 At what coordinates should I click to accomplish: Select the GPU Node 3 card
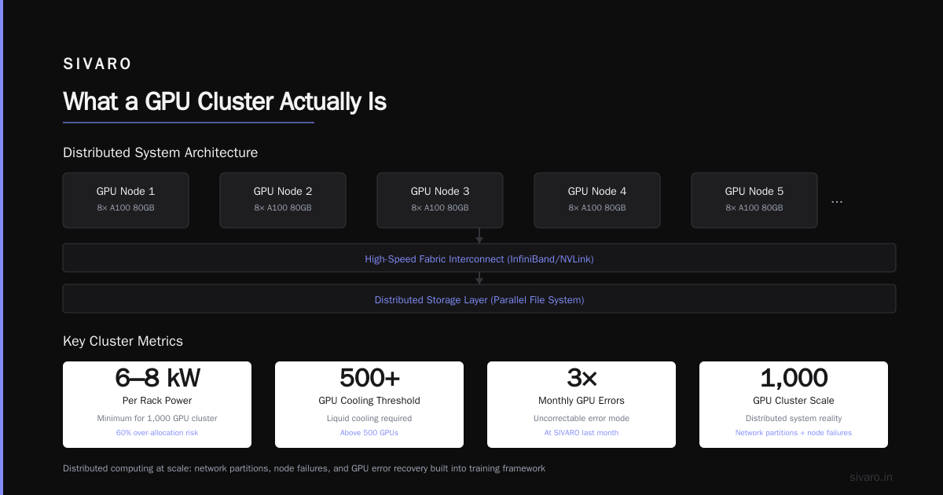point(440,200)
